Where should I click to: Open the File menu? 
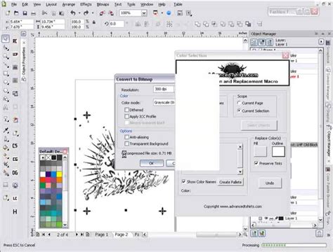pos(14,4)
